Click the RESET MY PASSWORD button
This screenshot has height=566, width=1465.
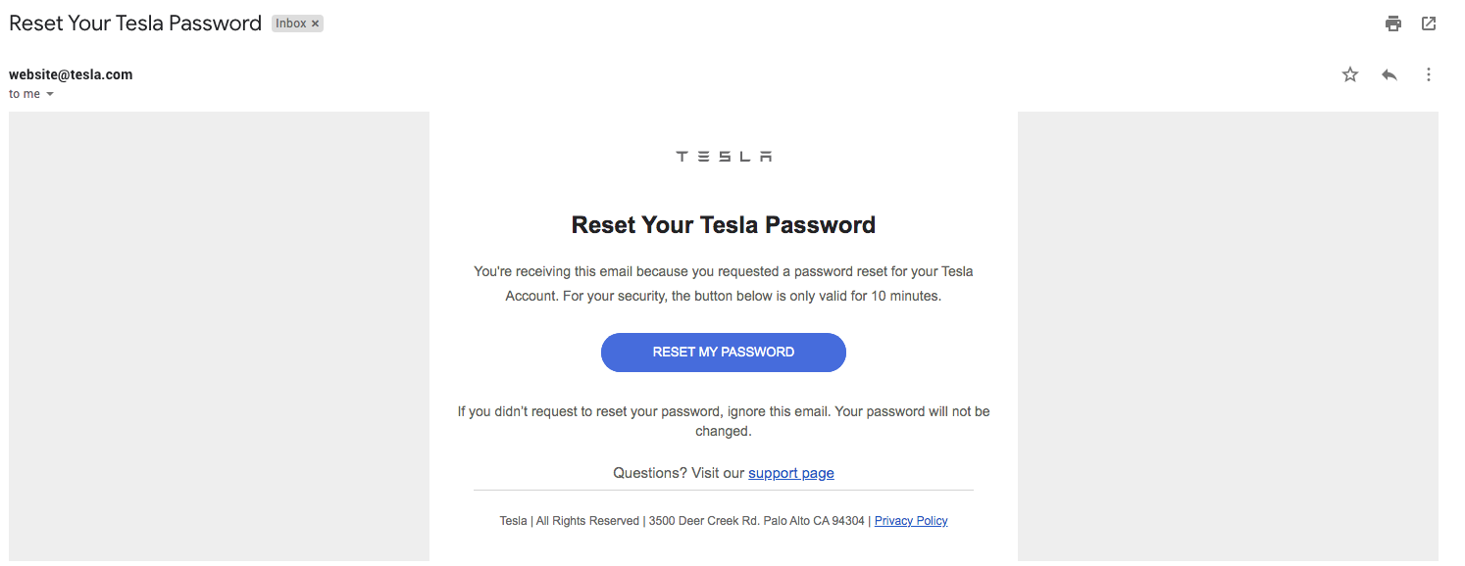click(x=724, y=353)
